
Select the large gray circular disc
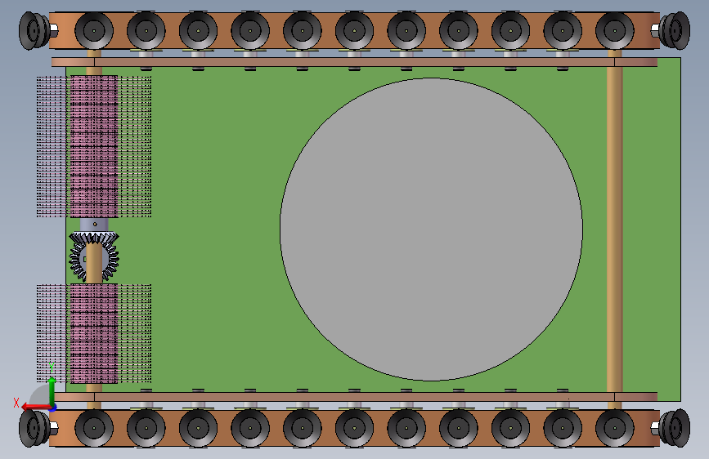431,229
